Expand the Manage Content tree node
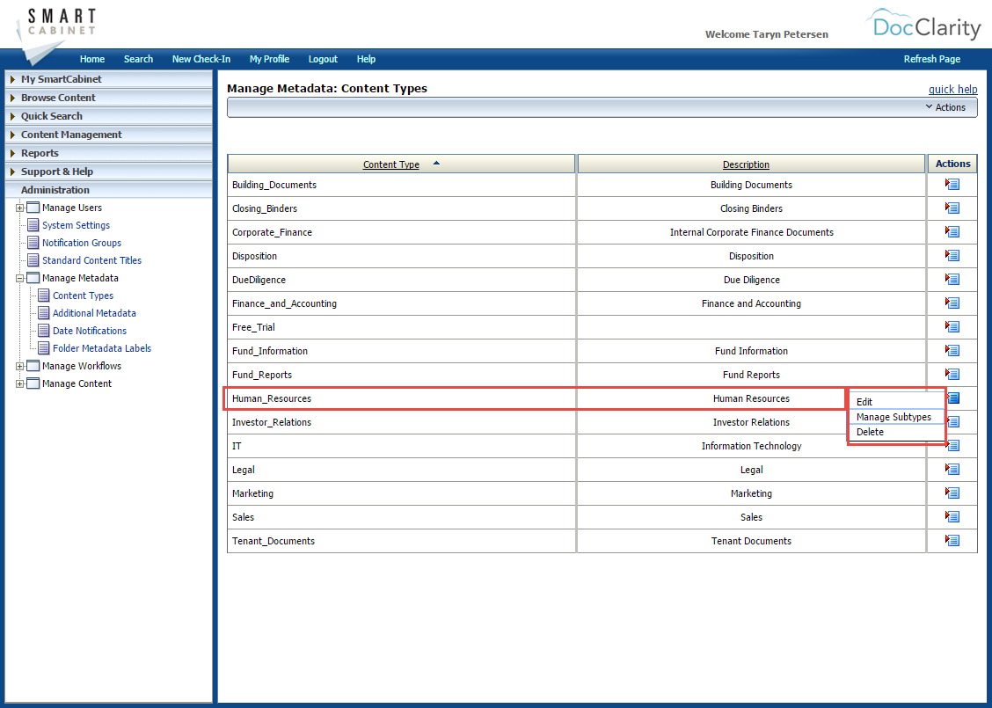This screenshot has width=992, height=708. click(x=19, y=383)
